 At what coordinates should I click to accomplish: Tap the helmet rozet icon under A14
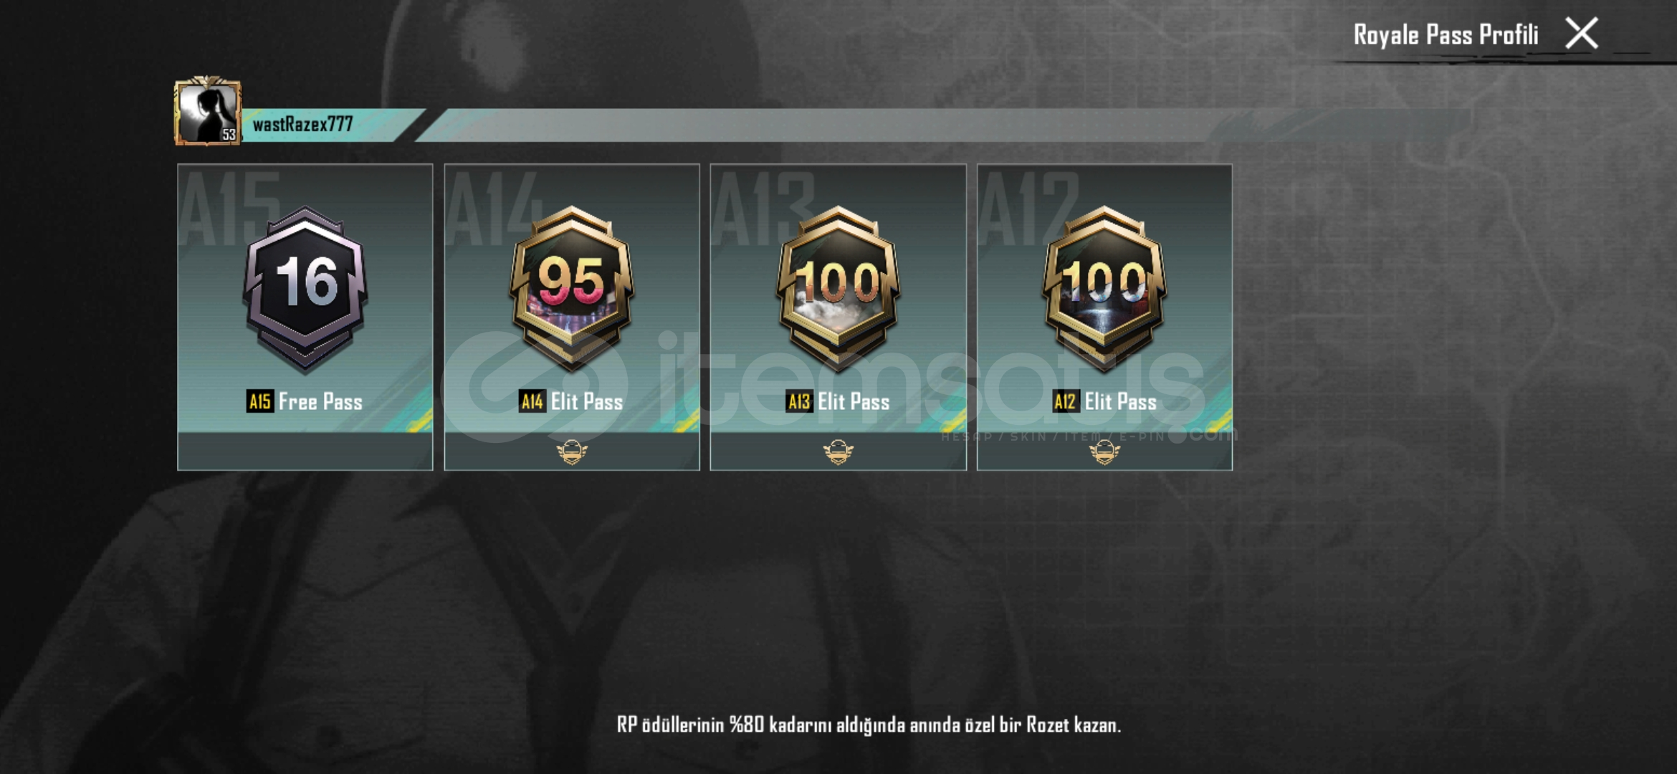coord(572,452)
